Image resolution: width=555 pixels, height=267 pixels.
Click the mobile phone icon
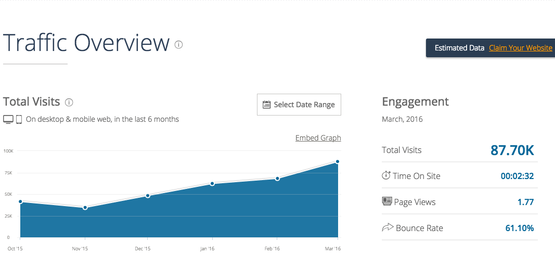[x=19, y=119]
